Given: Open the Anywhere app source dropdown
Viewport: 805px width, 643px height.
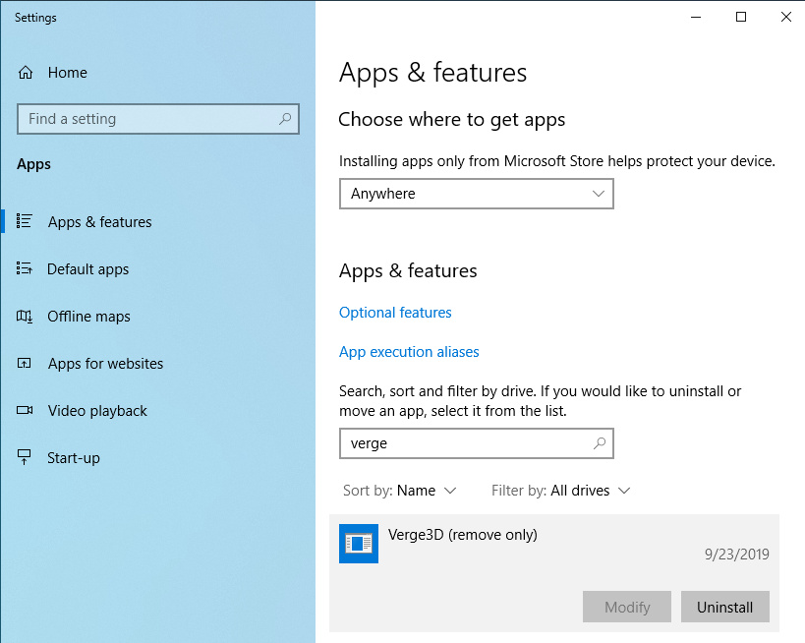Looking at the screenshot, I should click(477, 194).
